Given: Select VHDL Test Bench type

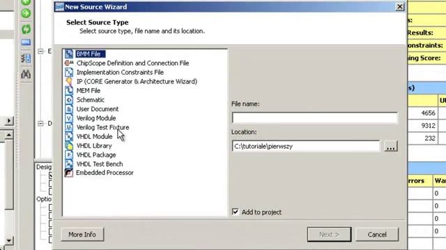Looking at the screenshot, I should click(x=100, y=164).
